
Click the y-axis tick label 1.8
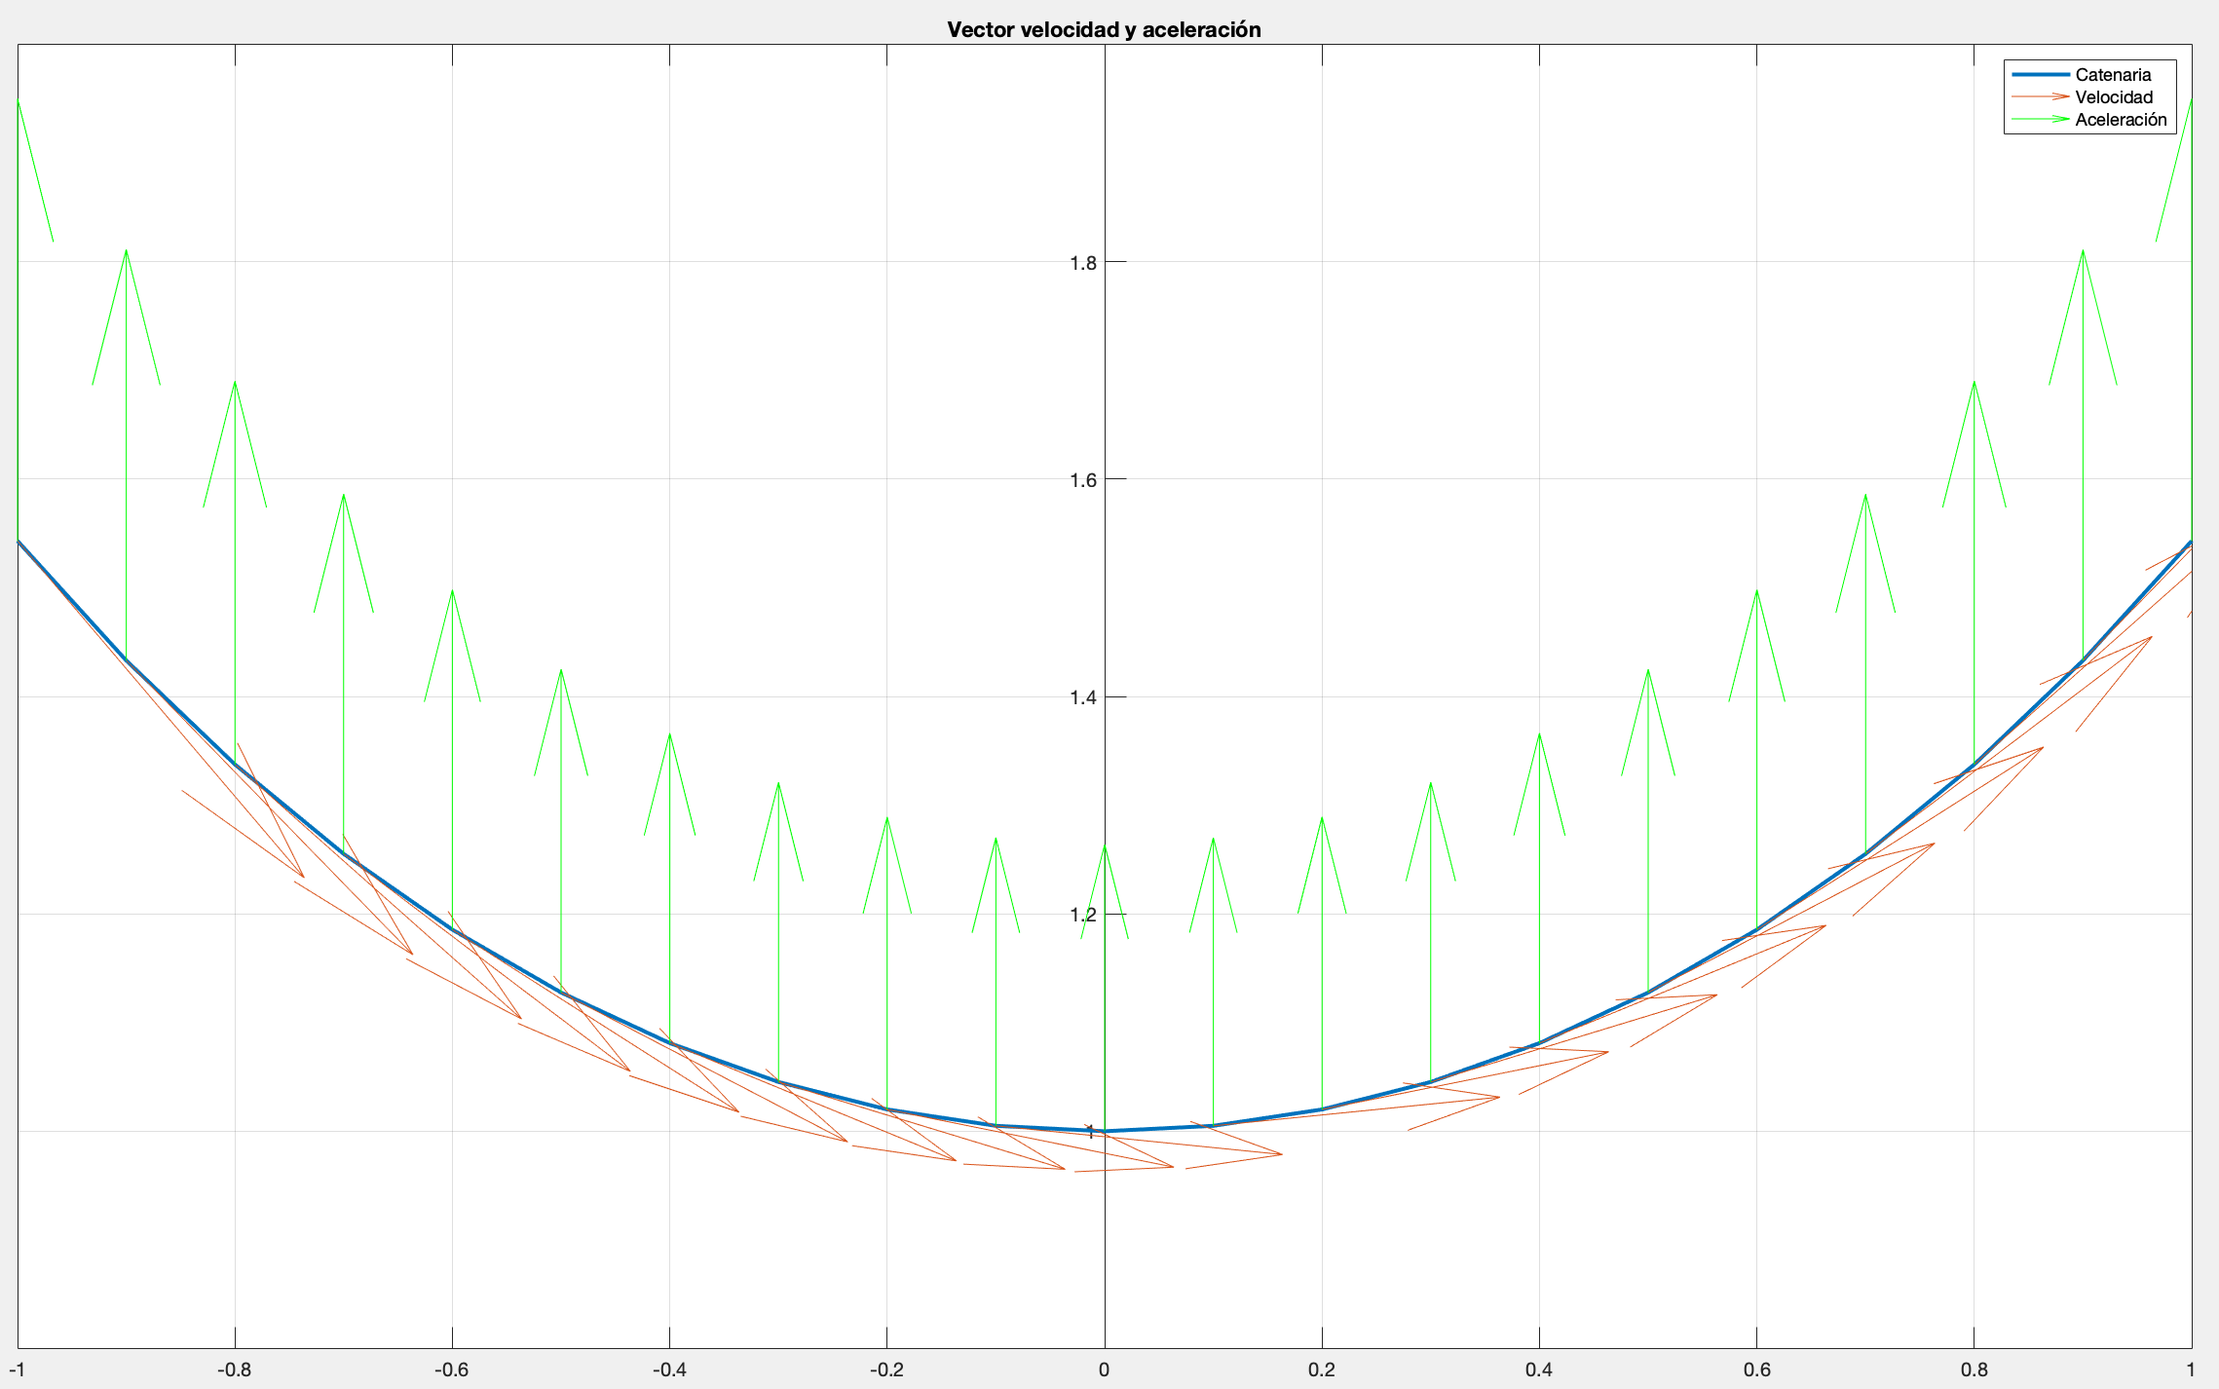1082,263
